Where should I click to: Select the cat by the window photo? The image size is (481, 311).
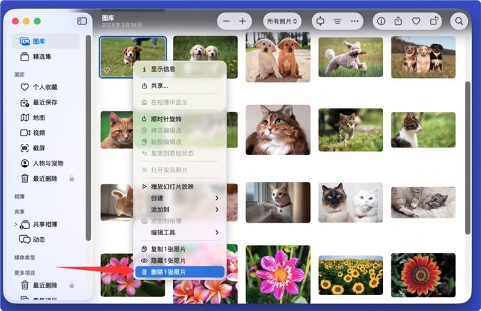pyautogui.click(x=278, y=202)
